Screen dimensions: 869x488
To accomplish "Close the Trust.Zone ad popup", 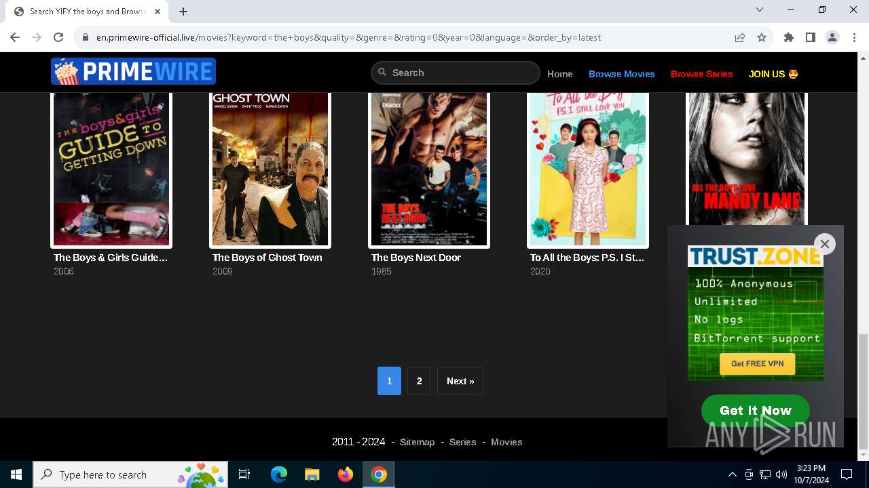I will tap(825, 244).
